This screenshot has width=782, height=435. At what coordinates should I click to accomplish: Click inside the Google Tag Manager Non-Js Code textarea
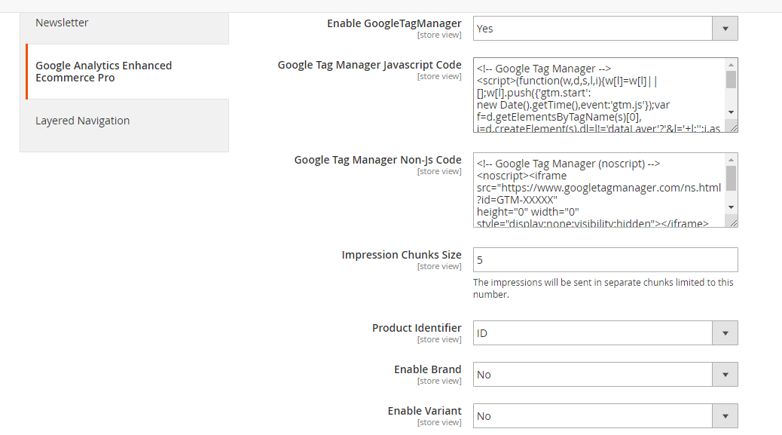pos(599,190)
